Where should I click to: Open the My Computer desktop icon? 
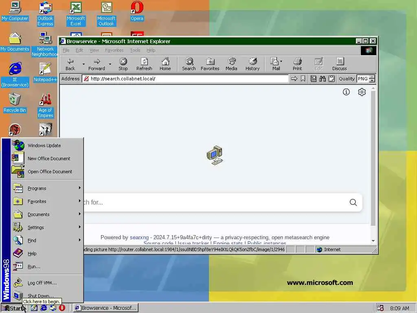tap(15, 11)
